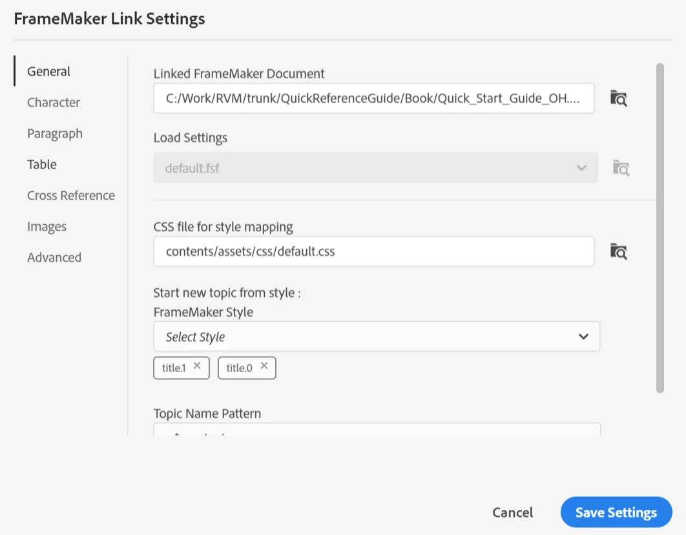Viewport: 686px width, 535px height.
Task: Click the Topic Name Pattern field
Action: [377, 429]
